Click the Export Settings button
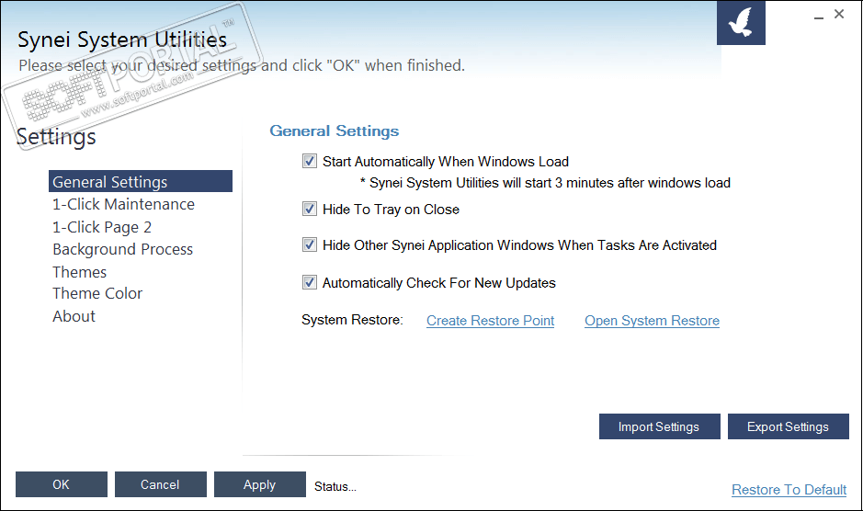This screenshot has width=863, height=511. [789, 426]
